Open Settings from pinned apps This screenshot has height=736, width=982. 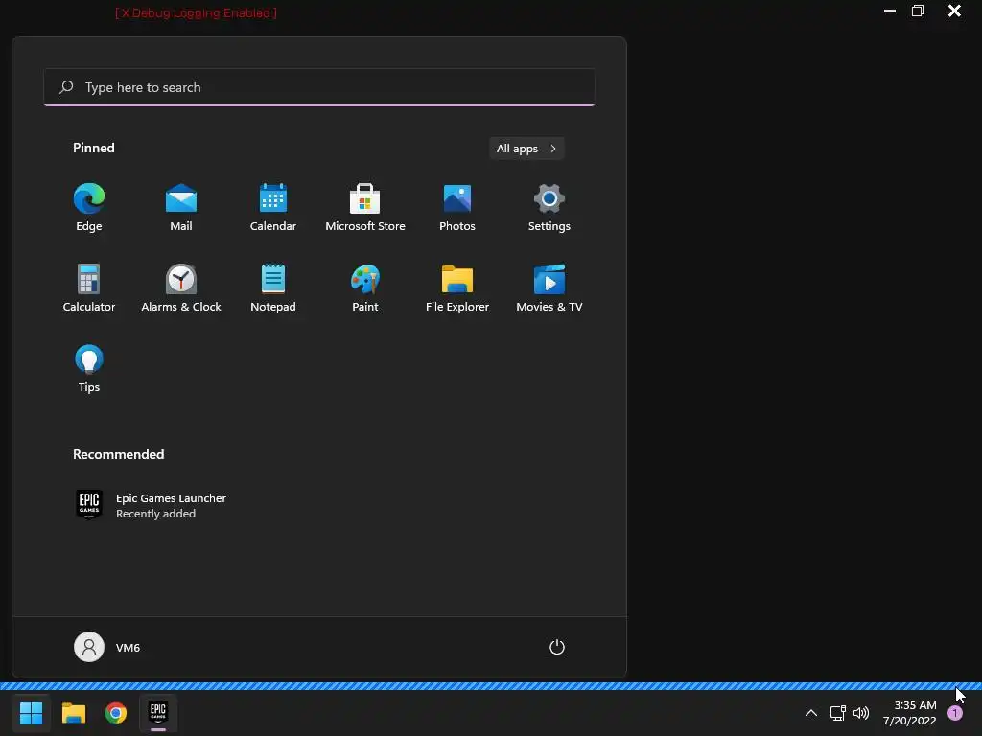click(x=549, y=207)
